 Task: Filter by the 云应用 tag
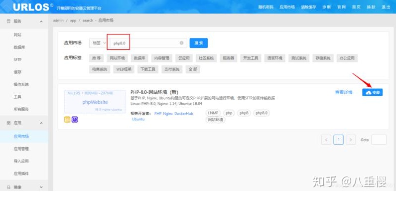tap(184, 58)
